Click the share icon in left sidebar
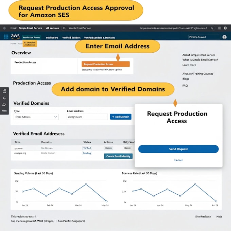This screenshot has height=231, width=231. pyautogui.click(x=4, y=91)
